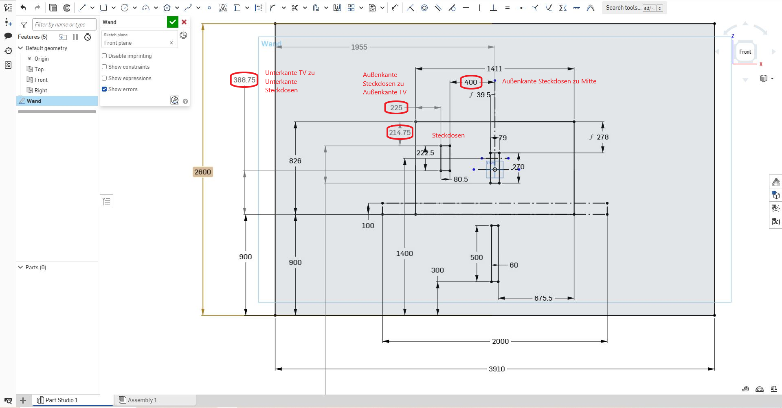The height and width of the screenshot is (408, 782).
Task: Collapse the Parts (0) section
Action: coord(21,267)
